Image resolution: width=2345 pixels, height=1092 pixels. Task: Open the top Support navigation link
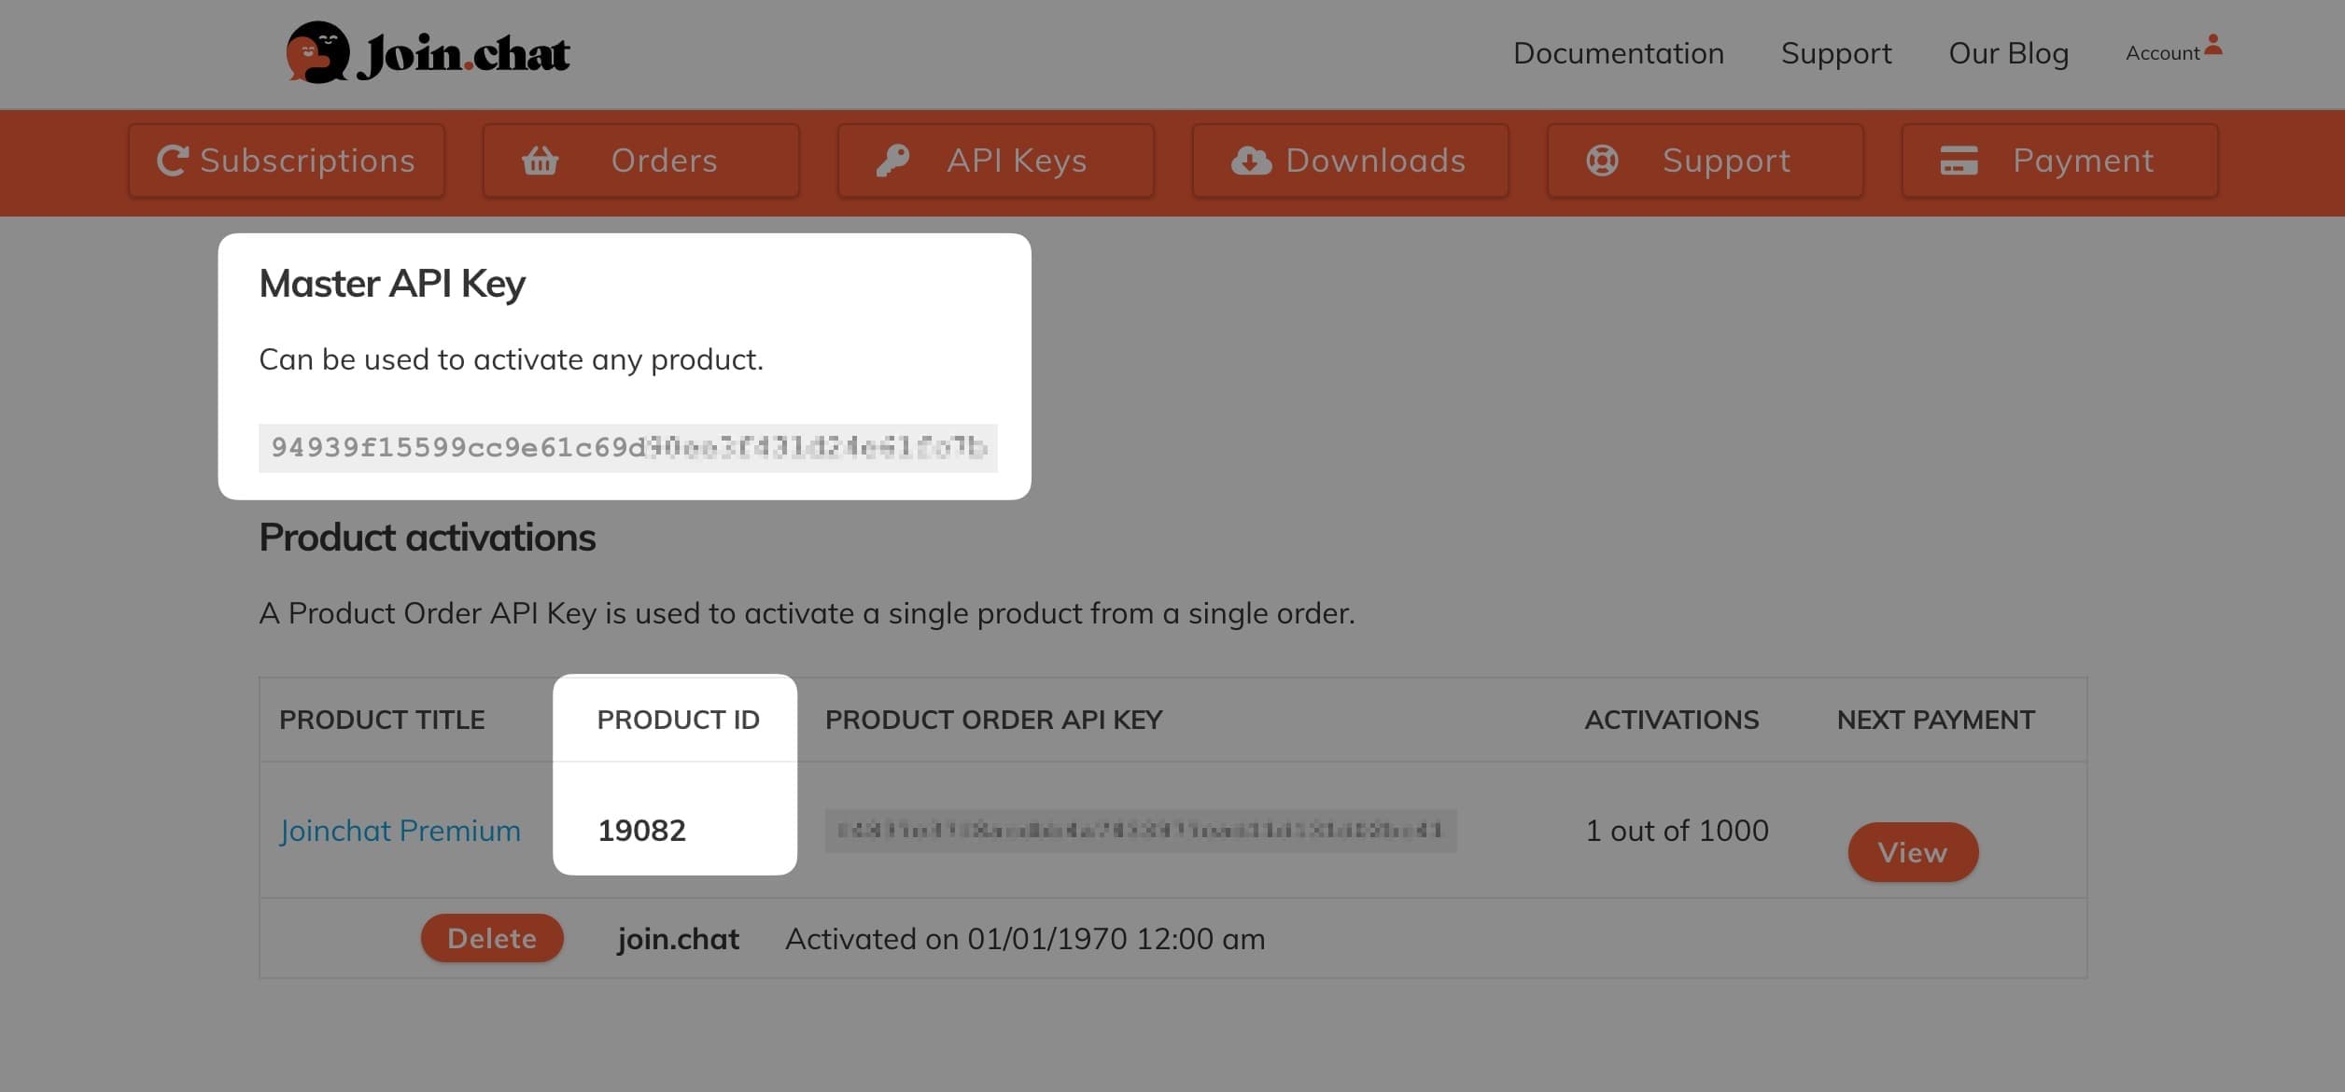(1836, 53)
